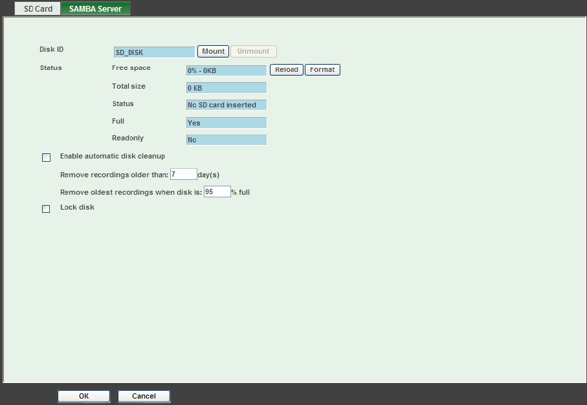Click the Full value 'Yes'
This screenshot has width=587, height=405.
coord(227,123)
